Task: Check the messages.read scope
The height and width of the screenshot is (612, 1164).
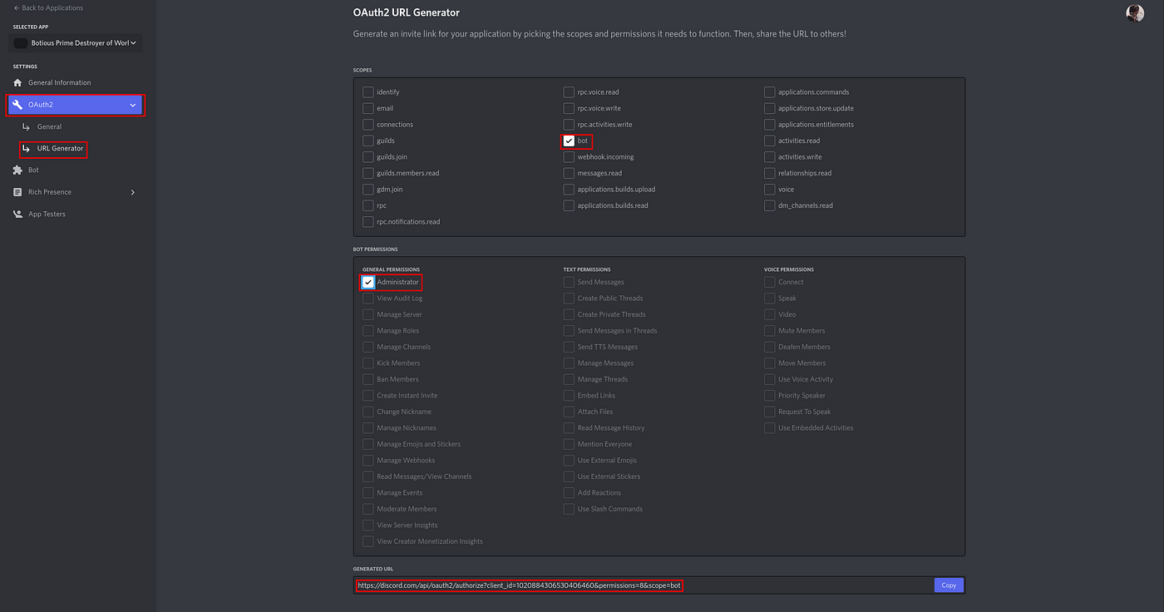Action: point(569,173)
